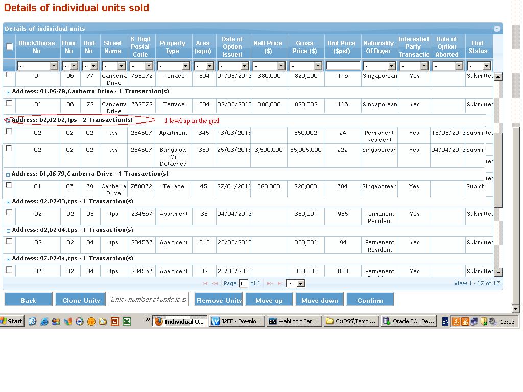Image resolution: width=523 pixels, height=392 pixels.
Task: Click the first page pagination arrow
Action: click(206, 283)
